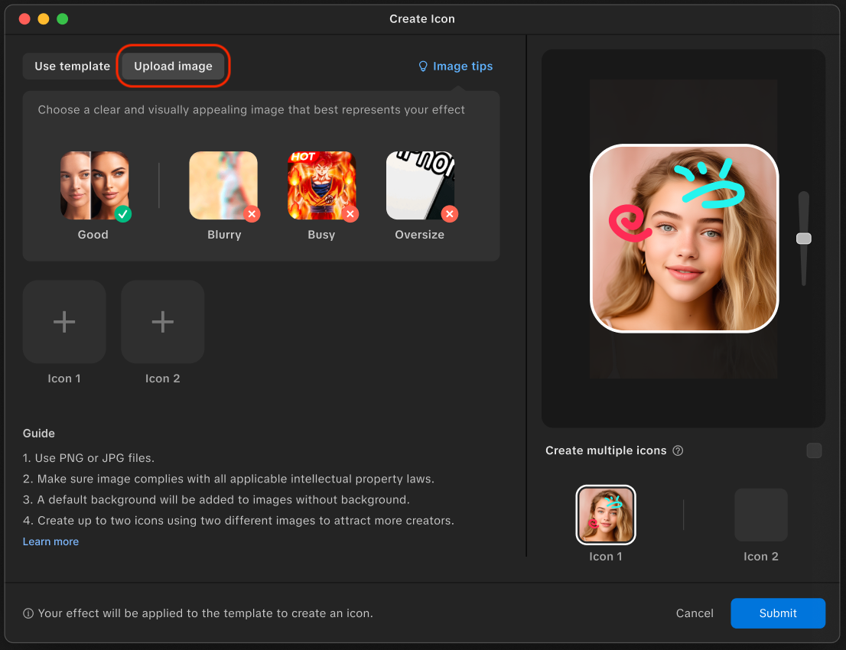Switch to the Use template tab

(x=72, y=67)
